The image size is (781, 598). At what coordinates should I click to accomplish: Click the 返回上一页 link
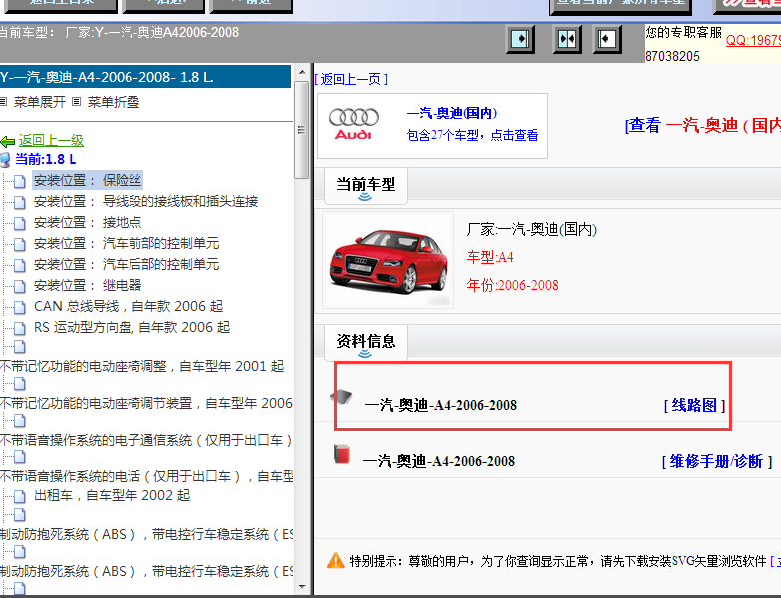[x=351, y=79]
